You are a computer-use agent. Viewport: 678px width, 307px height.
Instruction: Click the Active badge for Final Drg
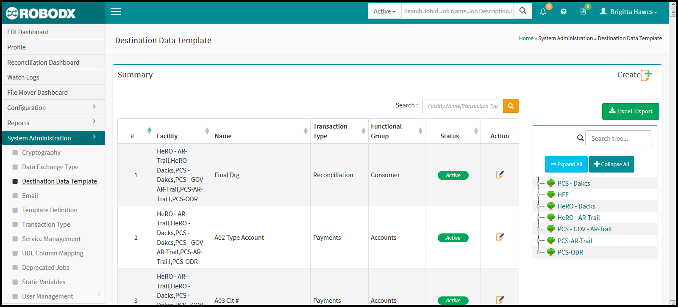point(453,175)
